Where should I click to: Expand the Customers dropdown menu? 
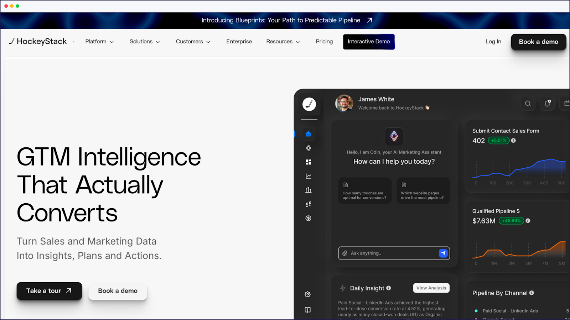click(193, 42)
